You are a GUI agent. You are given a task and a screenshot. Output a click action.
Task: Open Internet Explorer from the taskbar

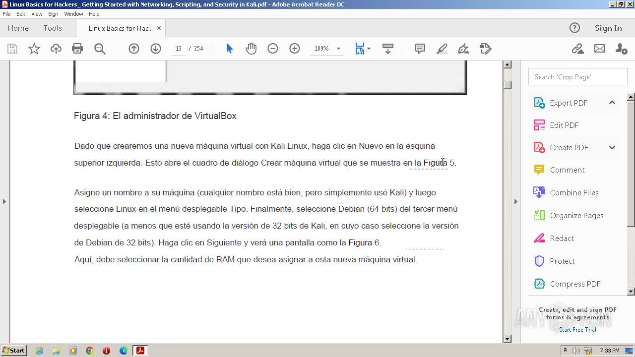(39, 351)
